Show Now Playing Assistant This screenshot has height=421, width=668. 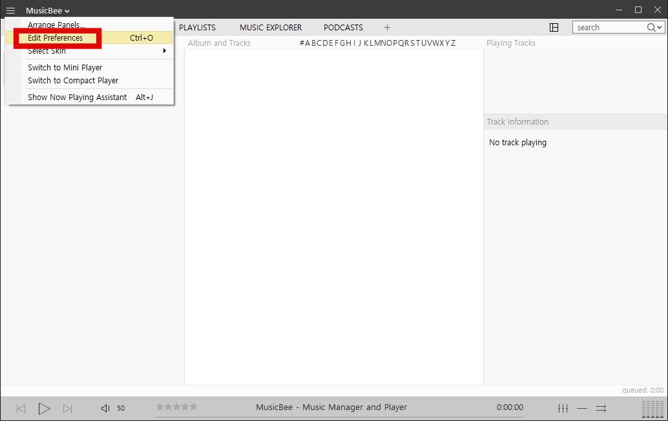point(90,97)
